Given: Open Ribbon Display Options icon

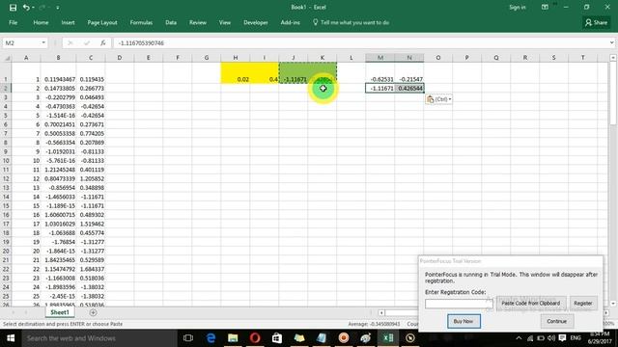Looking at the screenshot, I should pyautogui.click(x=545, y=7).
